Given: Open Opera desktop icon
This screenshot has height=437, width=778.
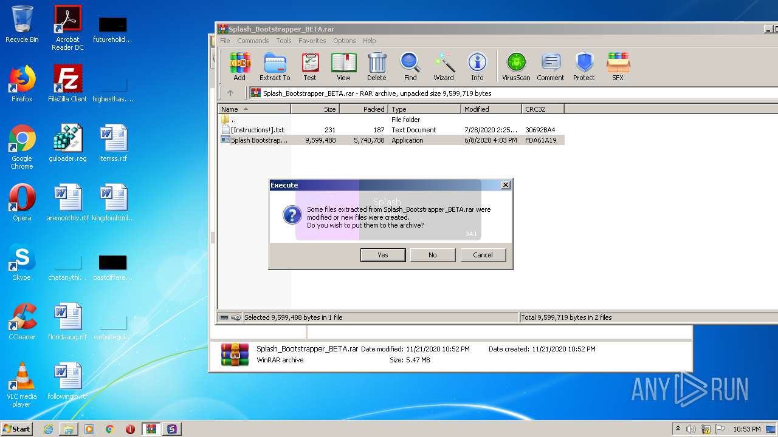Looking at the screenshot, I should 22,203.
